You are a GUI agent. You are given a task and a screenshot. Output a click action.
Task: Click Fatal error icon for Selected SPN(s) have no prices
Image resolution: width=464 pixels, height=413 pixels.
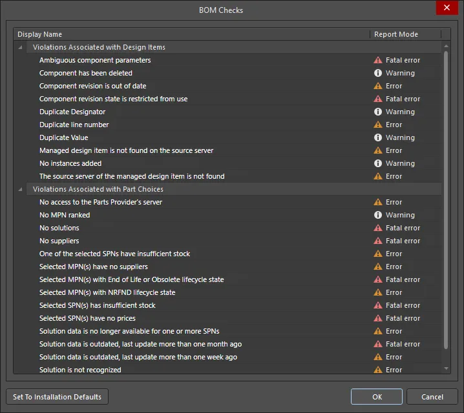click(x=377, y=318)
